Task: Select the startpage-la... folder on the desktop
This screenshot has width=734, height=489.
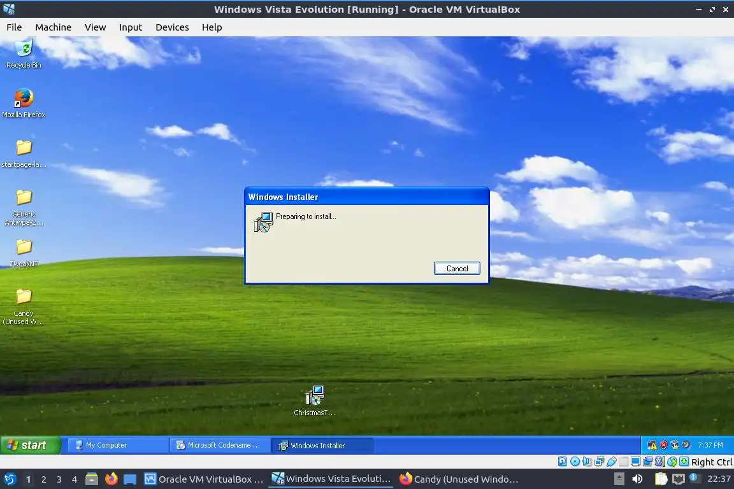Action: click(24, 153)
